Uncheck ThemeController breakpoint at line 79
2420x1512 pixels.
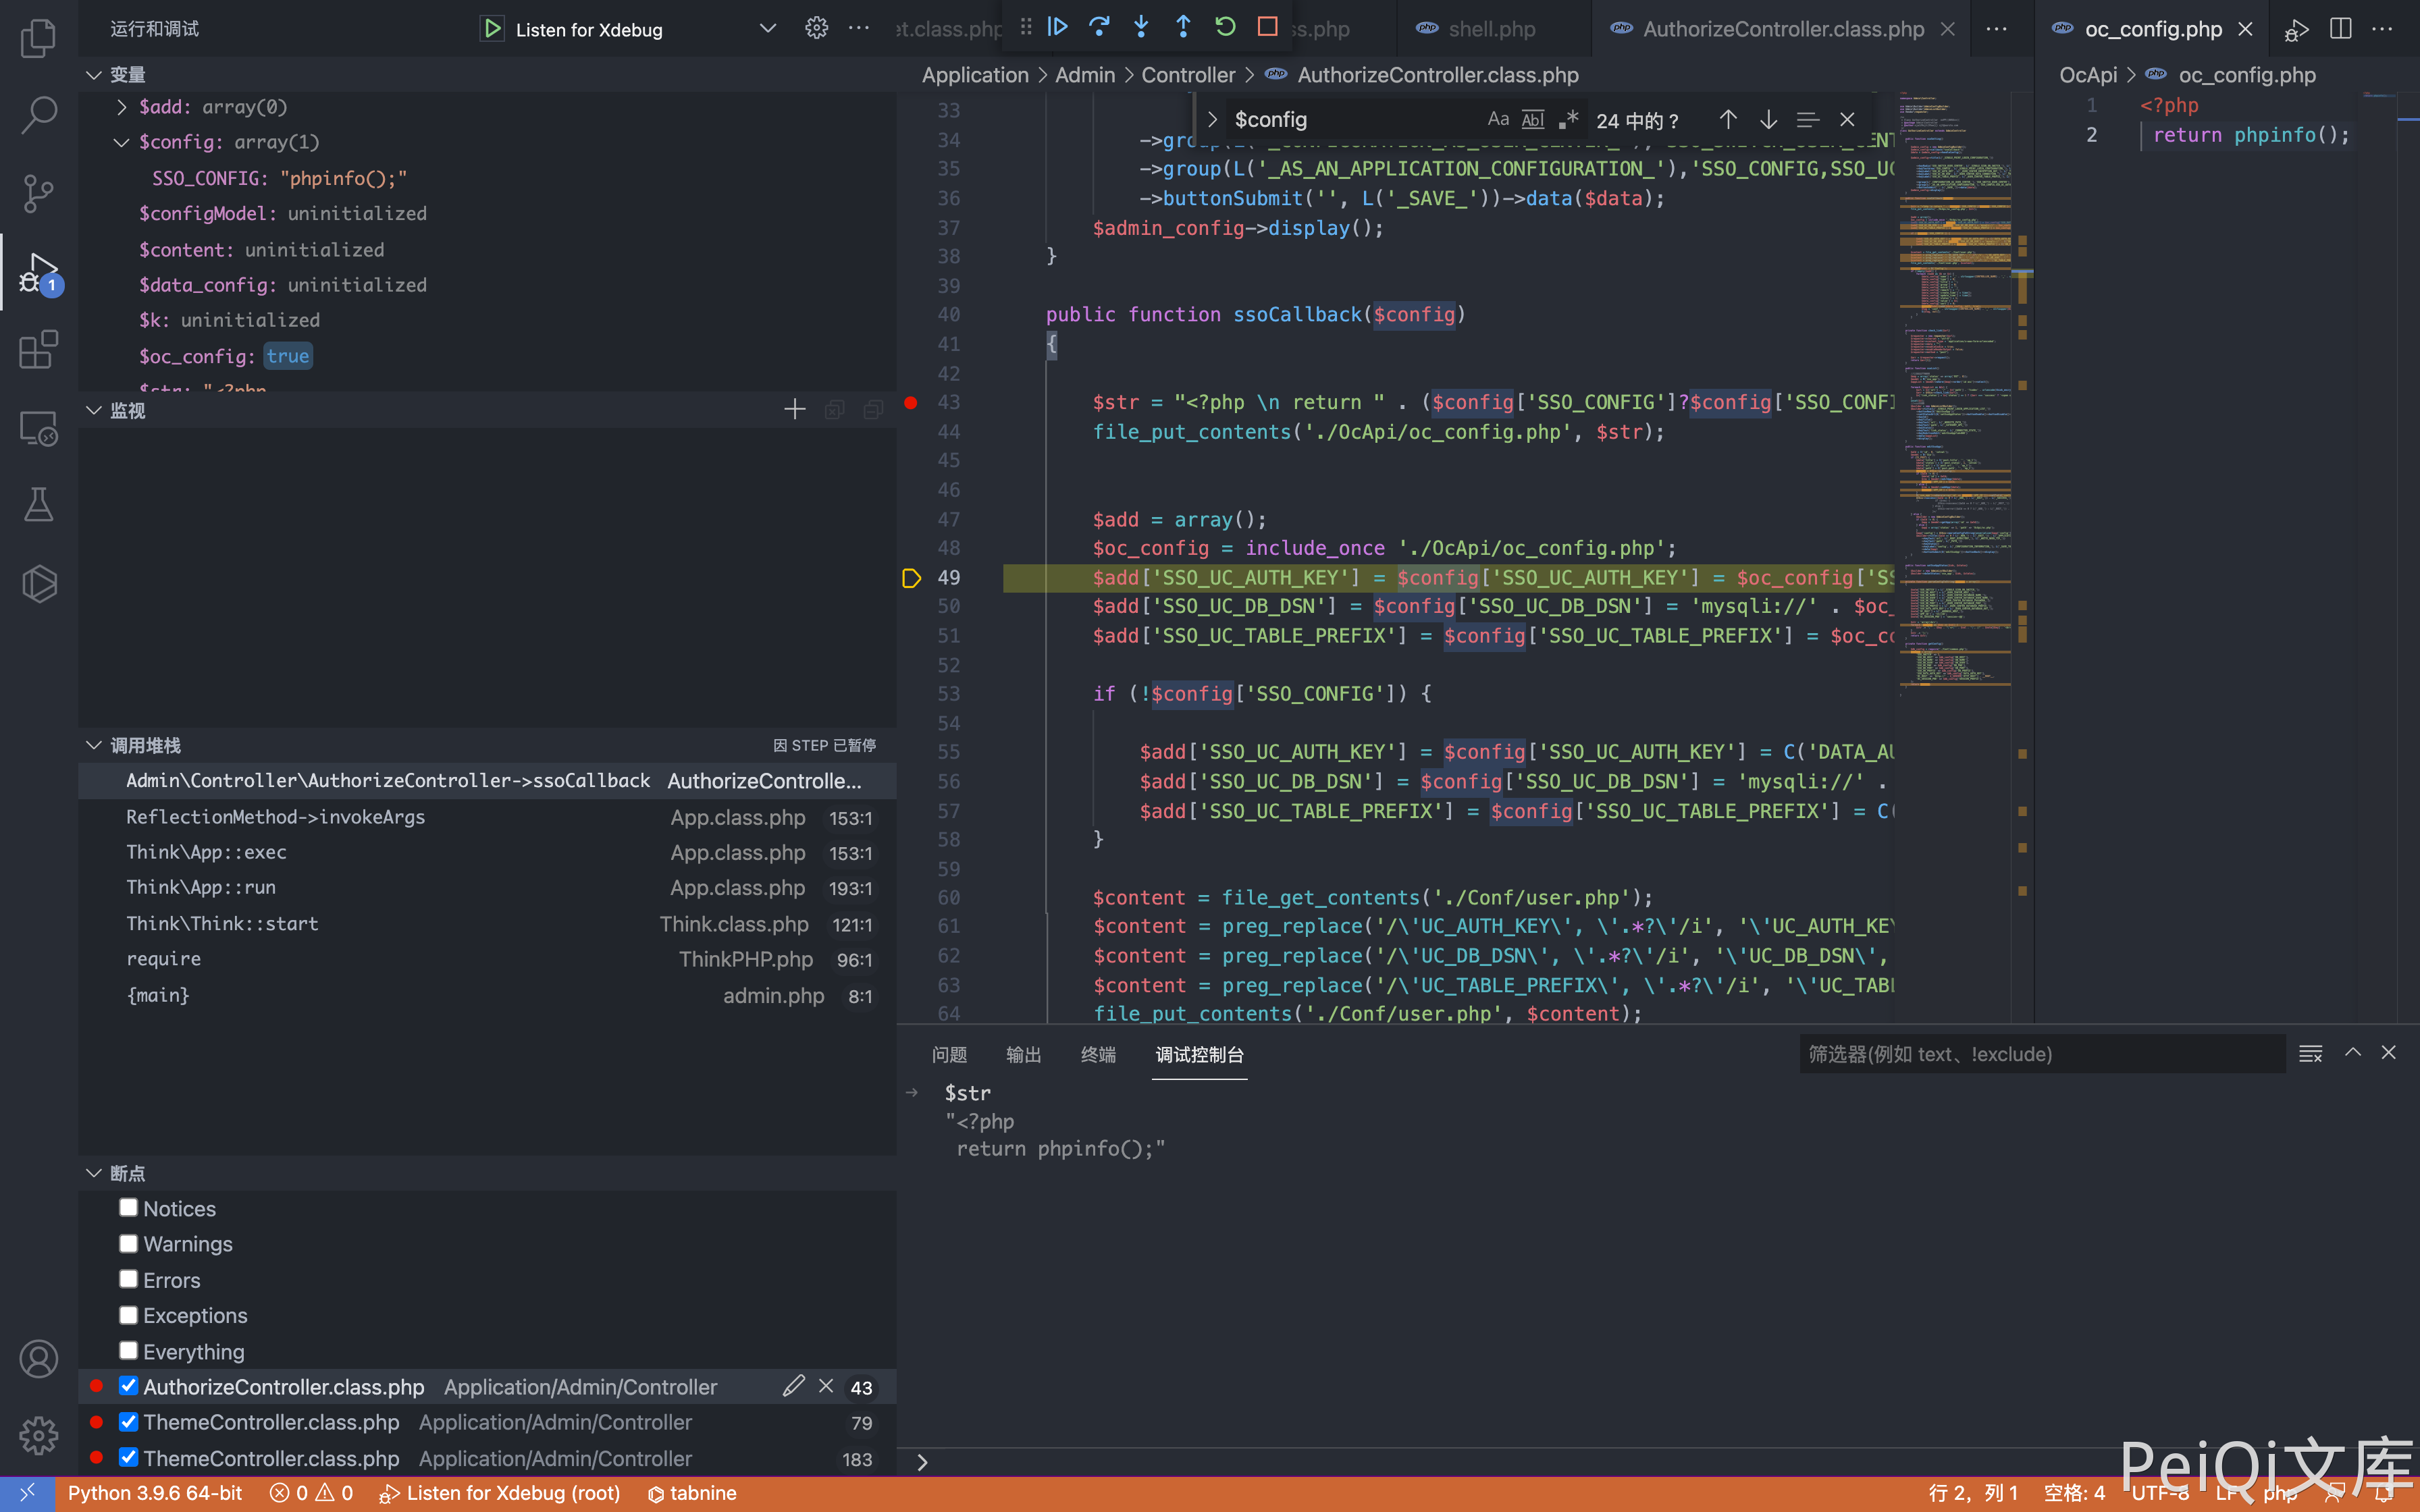(x=128, y=1422)
